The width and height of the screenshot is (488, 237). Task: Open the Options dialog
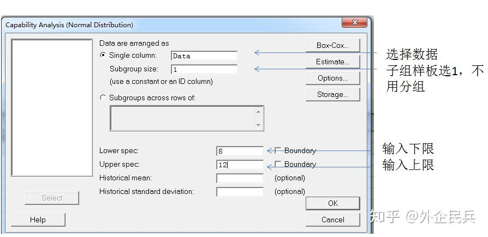(332, 78)
